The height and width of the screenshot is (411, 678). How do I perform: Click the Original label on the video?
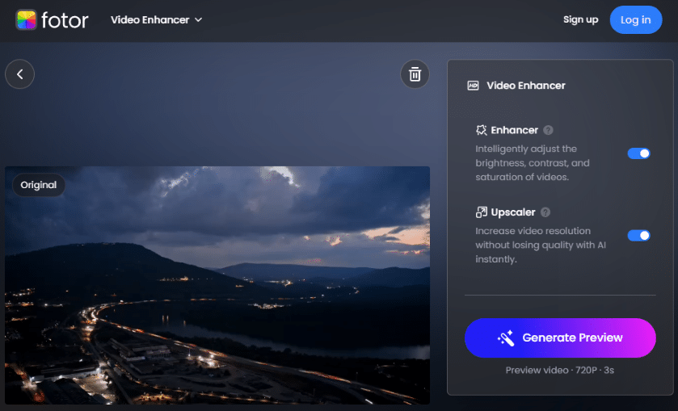39,185
